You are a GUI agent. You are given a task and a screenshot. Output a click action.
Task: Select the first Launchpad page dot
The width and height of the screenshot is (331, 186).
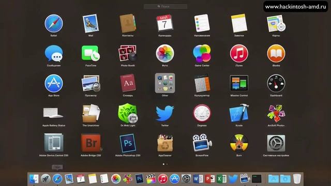pos(163,164)
